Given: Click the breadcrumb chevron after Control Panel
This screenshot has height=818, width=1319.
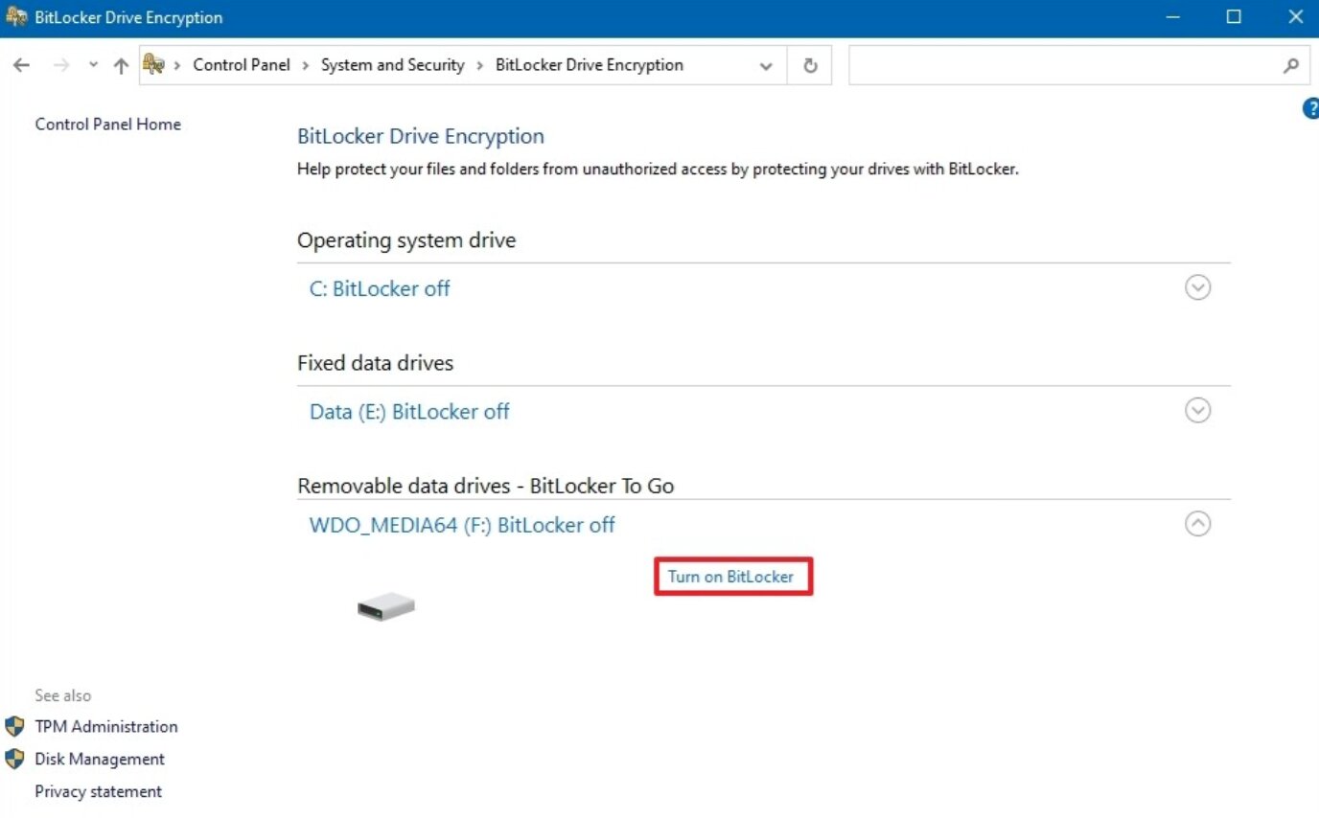Looking at the screenshot, I should point(306,65).
